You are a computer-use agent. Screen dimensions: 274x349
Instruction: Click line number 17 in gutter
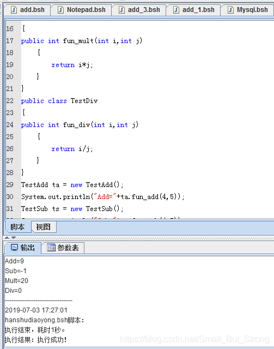(x=10, y=41)
